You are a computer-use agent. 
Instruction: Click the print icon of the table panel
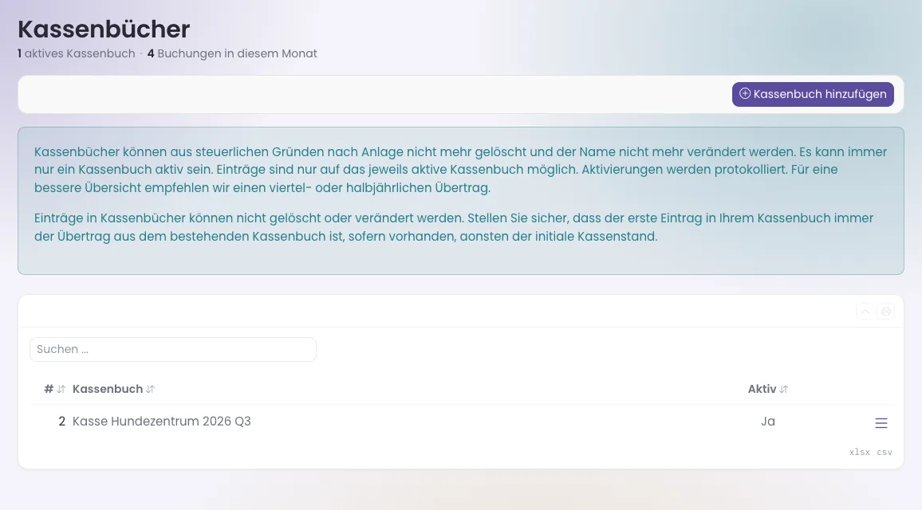tap(885, 312)
